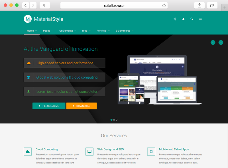Select the second carousel indicator dot
Viewport: 228px width, 168px height.
click(114, 120)
